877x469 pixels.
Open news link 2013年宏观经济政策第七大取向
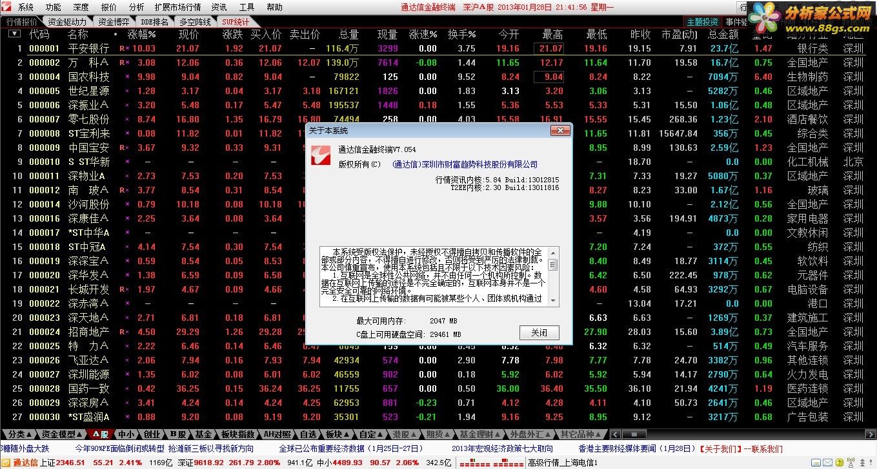coord(502,448)
